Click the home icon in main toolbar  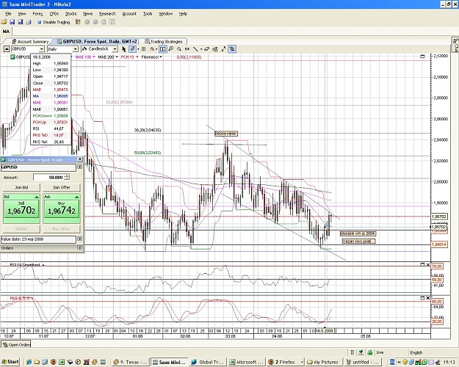104,22
